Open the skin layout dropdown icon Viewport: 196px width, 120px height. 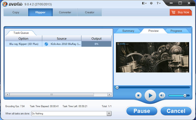click(144, 3)
